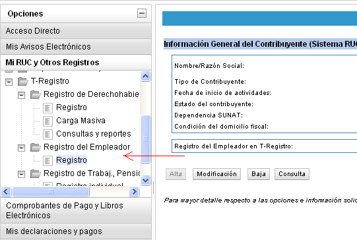The image size is (357, 240).
Task: Click the Opciones panel title
Action: 25,14
